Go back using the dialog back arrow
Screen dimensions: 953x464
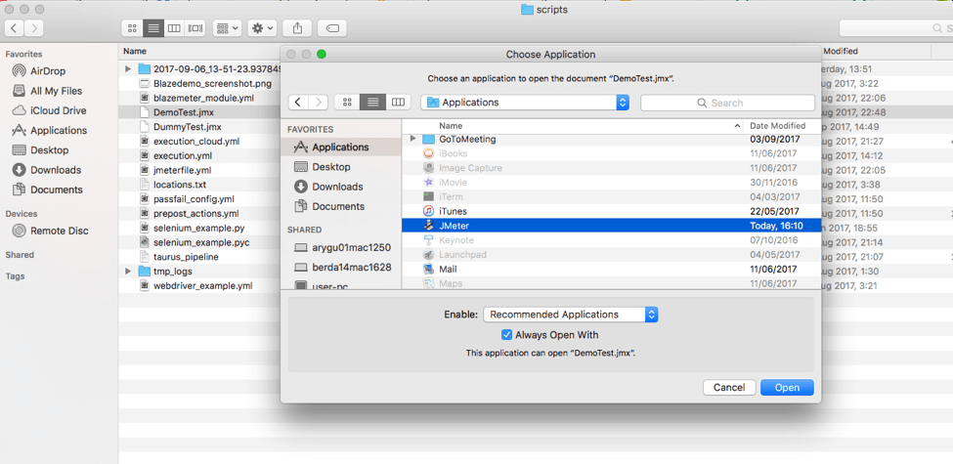click(x=298, y=103)
